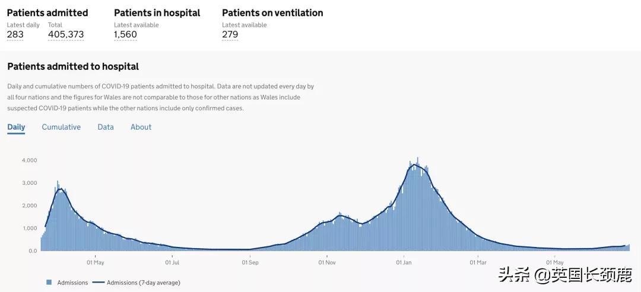Toggle the Admissions legend label
The image size is (641, 292).
pos(72,283)
